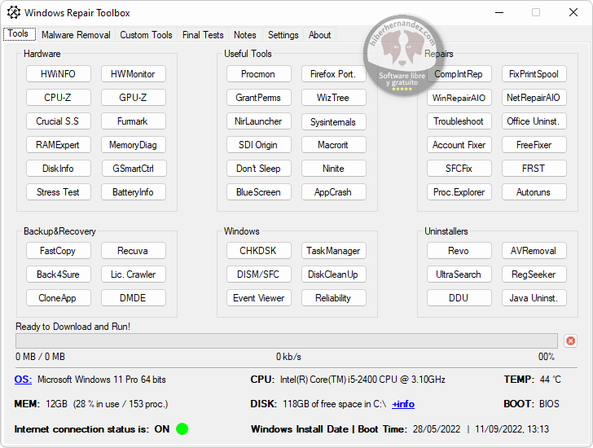
Task: Open the Custom Tools tab
Action: point(146,35)
